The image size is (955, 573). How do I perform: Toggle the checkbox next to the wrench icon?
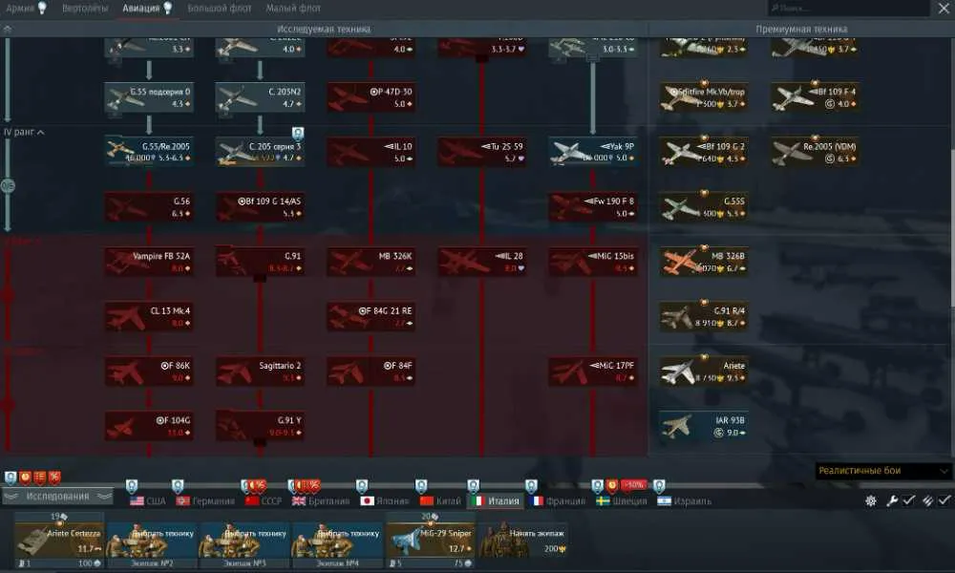coord(909,499)
